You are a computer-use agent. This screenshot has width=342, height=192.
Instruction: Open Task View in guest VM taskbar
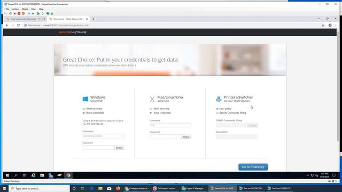click(25, 175)
